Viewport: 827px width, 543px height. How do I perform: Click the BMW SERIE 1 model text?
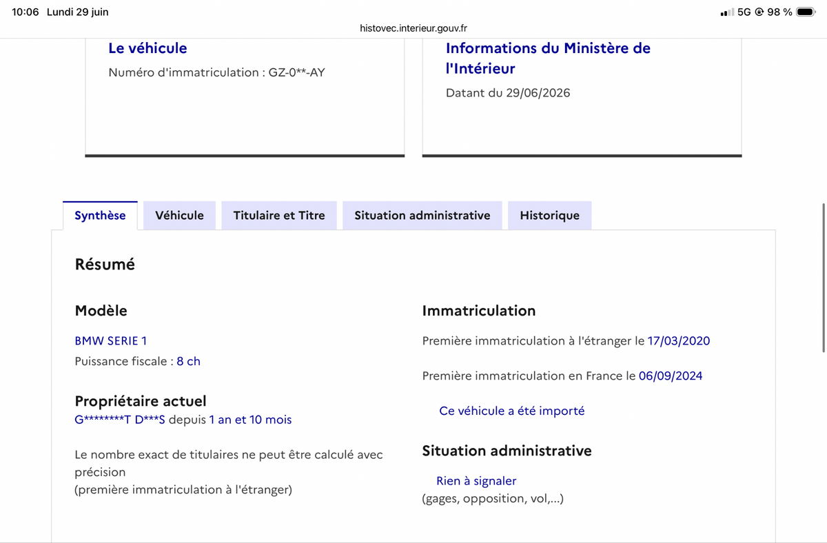pos(111,340)
